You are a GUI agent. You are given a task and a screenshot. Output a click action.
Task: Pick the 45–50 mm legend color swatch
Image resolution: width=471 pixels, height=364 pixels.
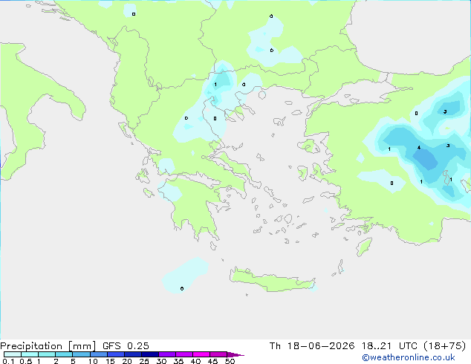(218, 354)
